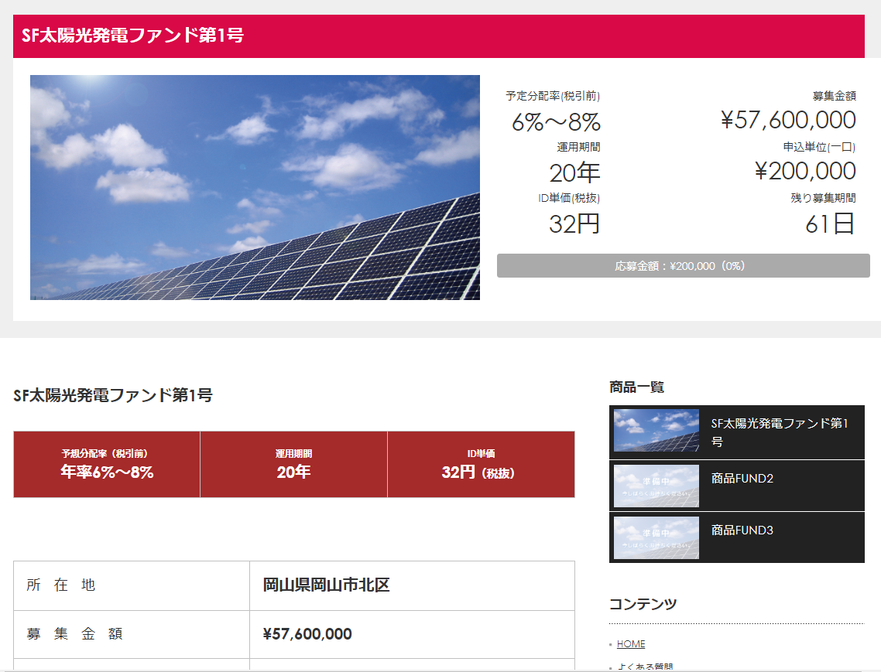Click the 商品FUND3 thumbnail image
This screenshot has width=881, height=672.
click(656, 537)
